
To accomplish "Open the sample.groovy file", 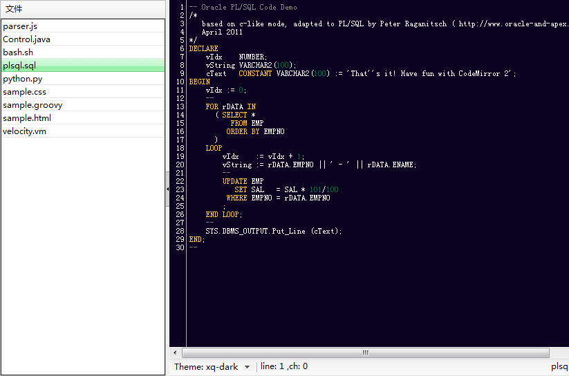I will pos(32,105).
